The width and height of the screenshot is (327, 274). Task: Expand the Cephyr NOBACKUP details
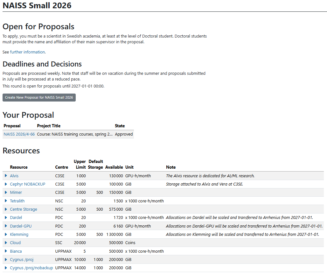6,184
